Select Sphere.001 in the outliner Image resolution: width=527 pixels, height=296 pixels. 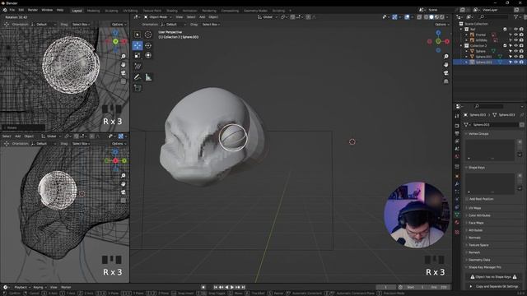[x=483, y=57]
